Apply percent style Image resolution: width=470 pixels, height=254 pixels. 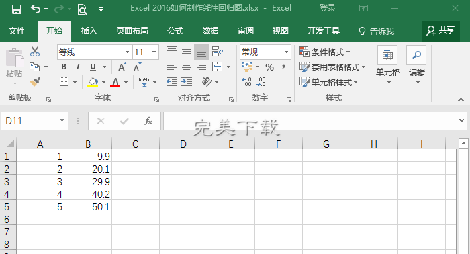coord(269,67)
